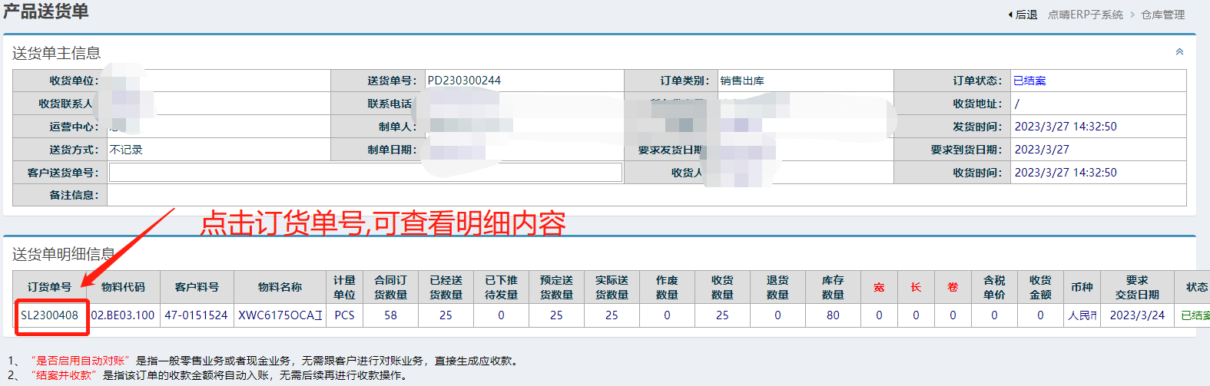Viewport: 1210px width, 386px height.
Task: Click the red 长 column header
Action: pos(916,287)
